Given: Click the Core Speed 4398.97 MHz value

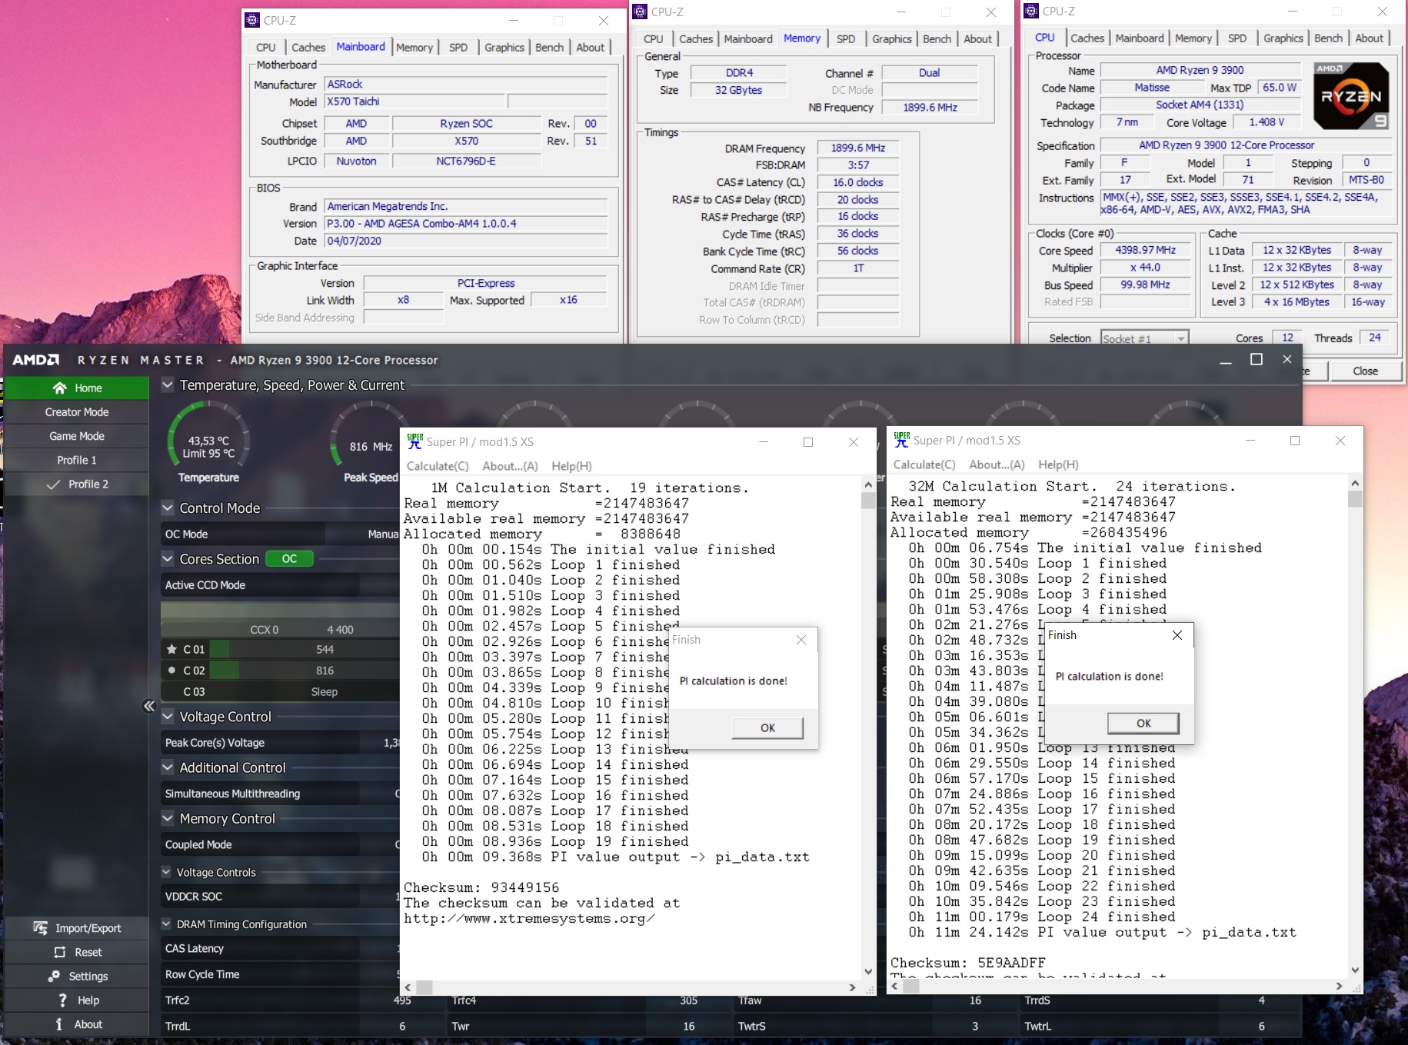Looking at the screenshot, I should [1145, 250].
